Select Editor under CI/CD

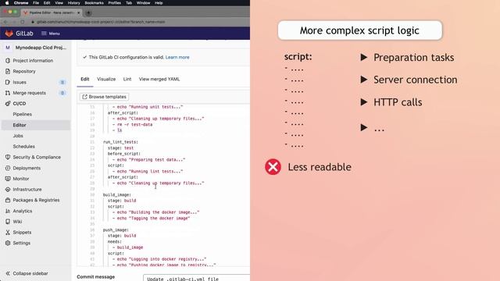(20, 125)
